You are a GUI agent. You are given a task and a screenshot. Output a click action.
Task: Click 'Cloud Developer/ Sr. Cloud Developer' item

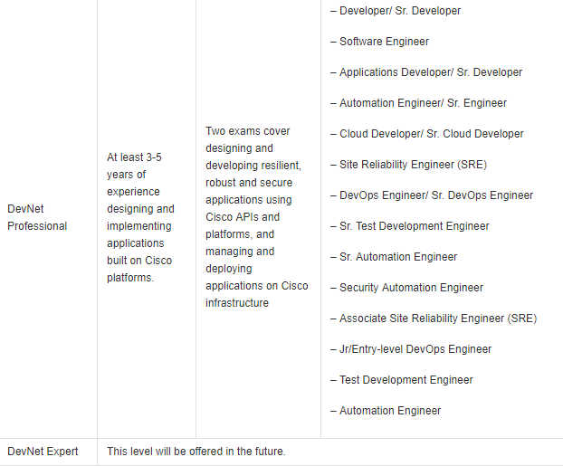tap(427, 134)
